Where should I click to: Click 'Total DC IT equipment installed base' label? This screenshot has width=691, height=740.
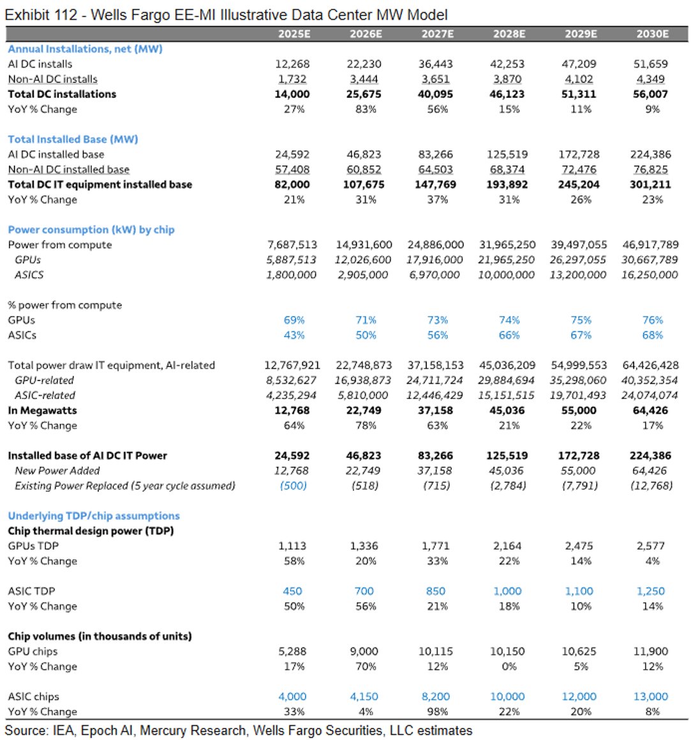point(100,185)
